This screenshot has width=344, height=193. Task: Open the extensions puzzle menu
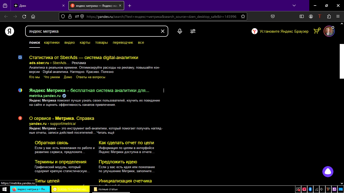point(329,16)
